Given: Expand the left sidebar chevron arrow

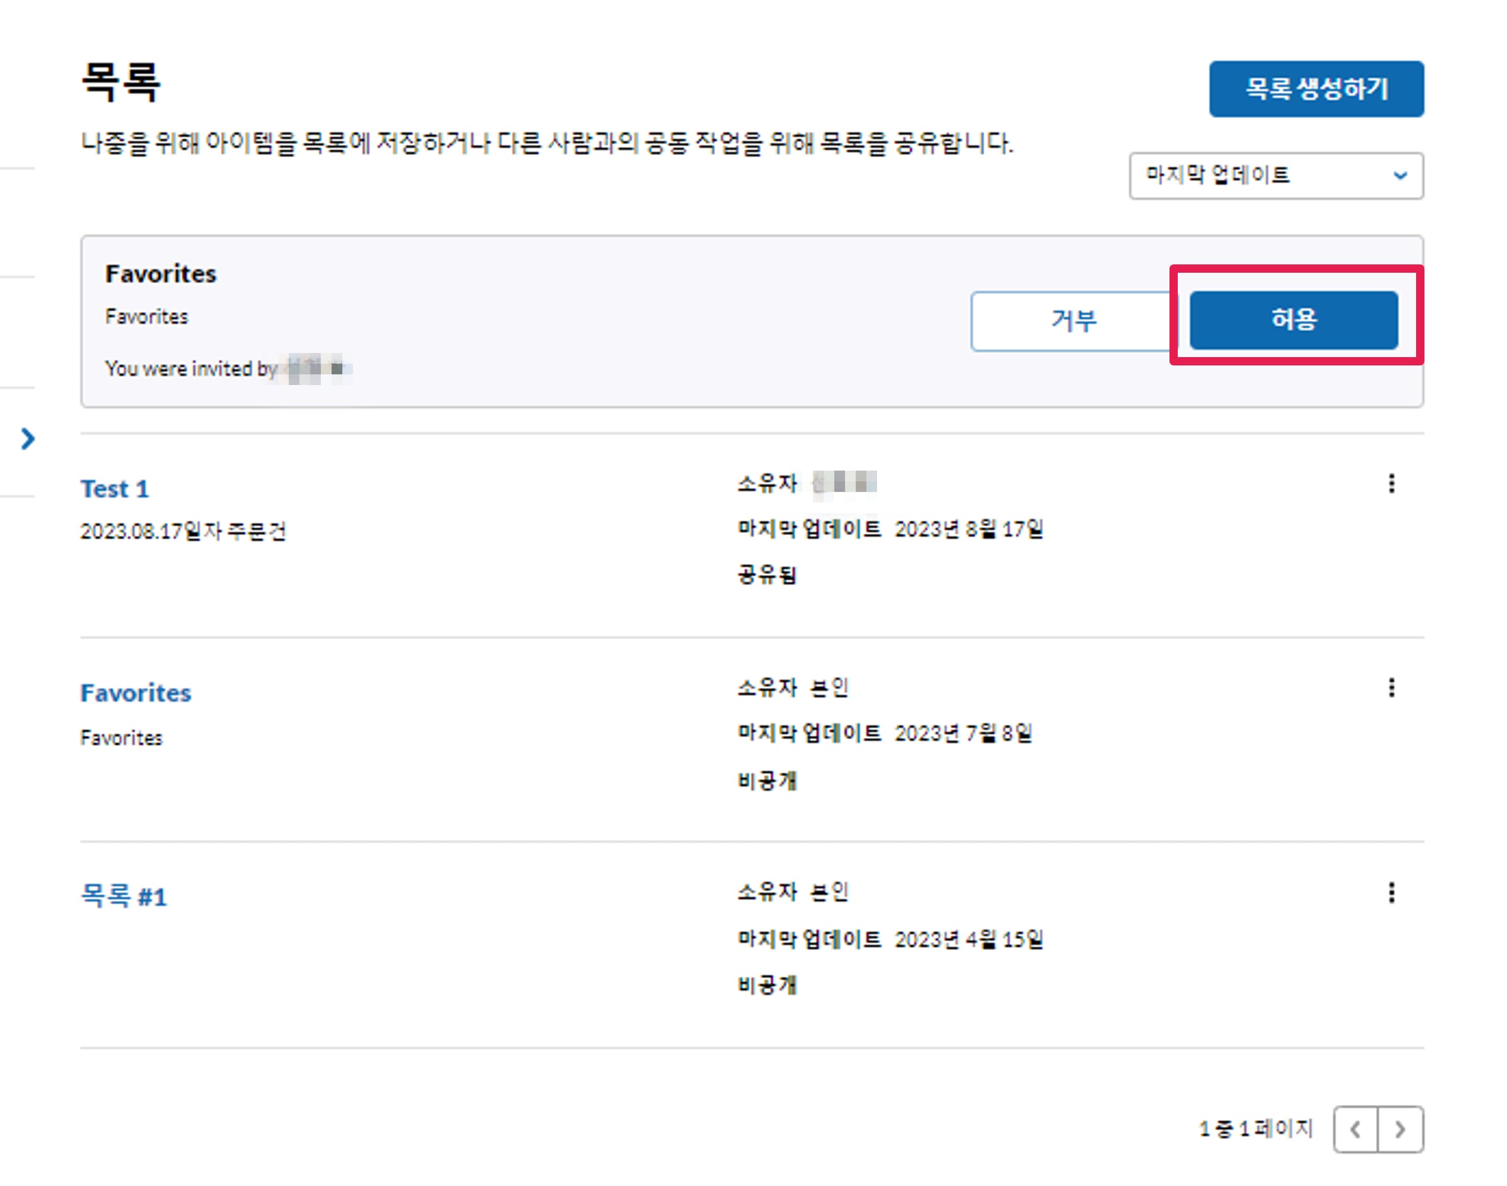Looking at the screenshot, I should pyautogui.click(x=28, y=439).
